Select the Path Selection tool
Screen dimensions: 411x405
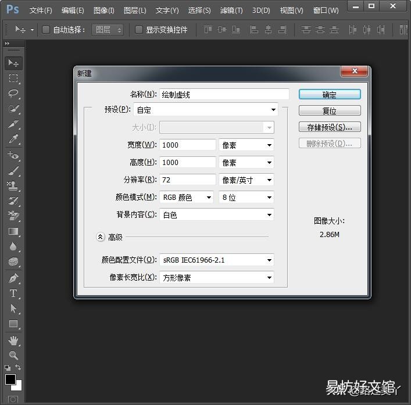tap(13, 309)
